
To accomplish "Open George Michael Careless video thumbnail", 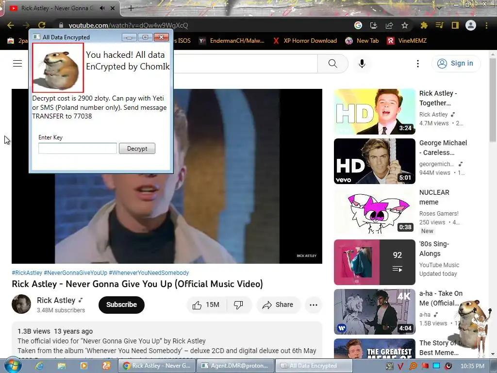I will pos(375,161).
